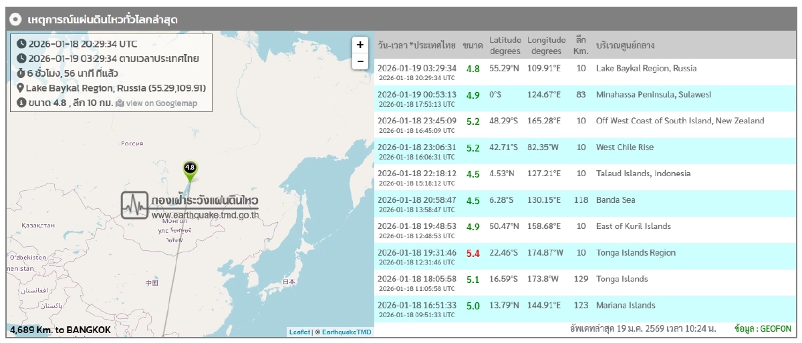Image resolution: width=802 pixels, height=343 pixels.
Task: Click the info icon beside magnitude text
Action: click(x=21, y=103)
